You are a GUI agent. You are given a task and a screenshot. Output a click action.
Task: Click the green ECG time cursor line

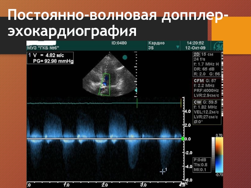coord(137,103)
